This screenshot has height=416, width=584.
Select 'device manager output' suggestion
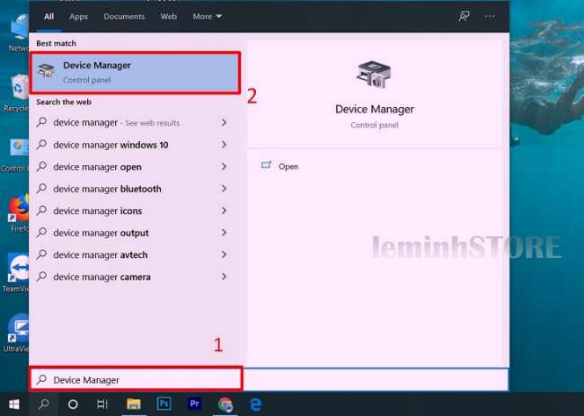(133, 233)
